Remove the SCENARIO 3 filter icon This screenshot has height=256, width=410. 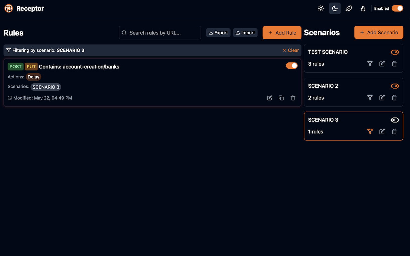tap(370, 132)
